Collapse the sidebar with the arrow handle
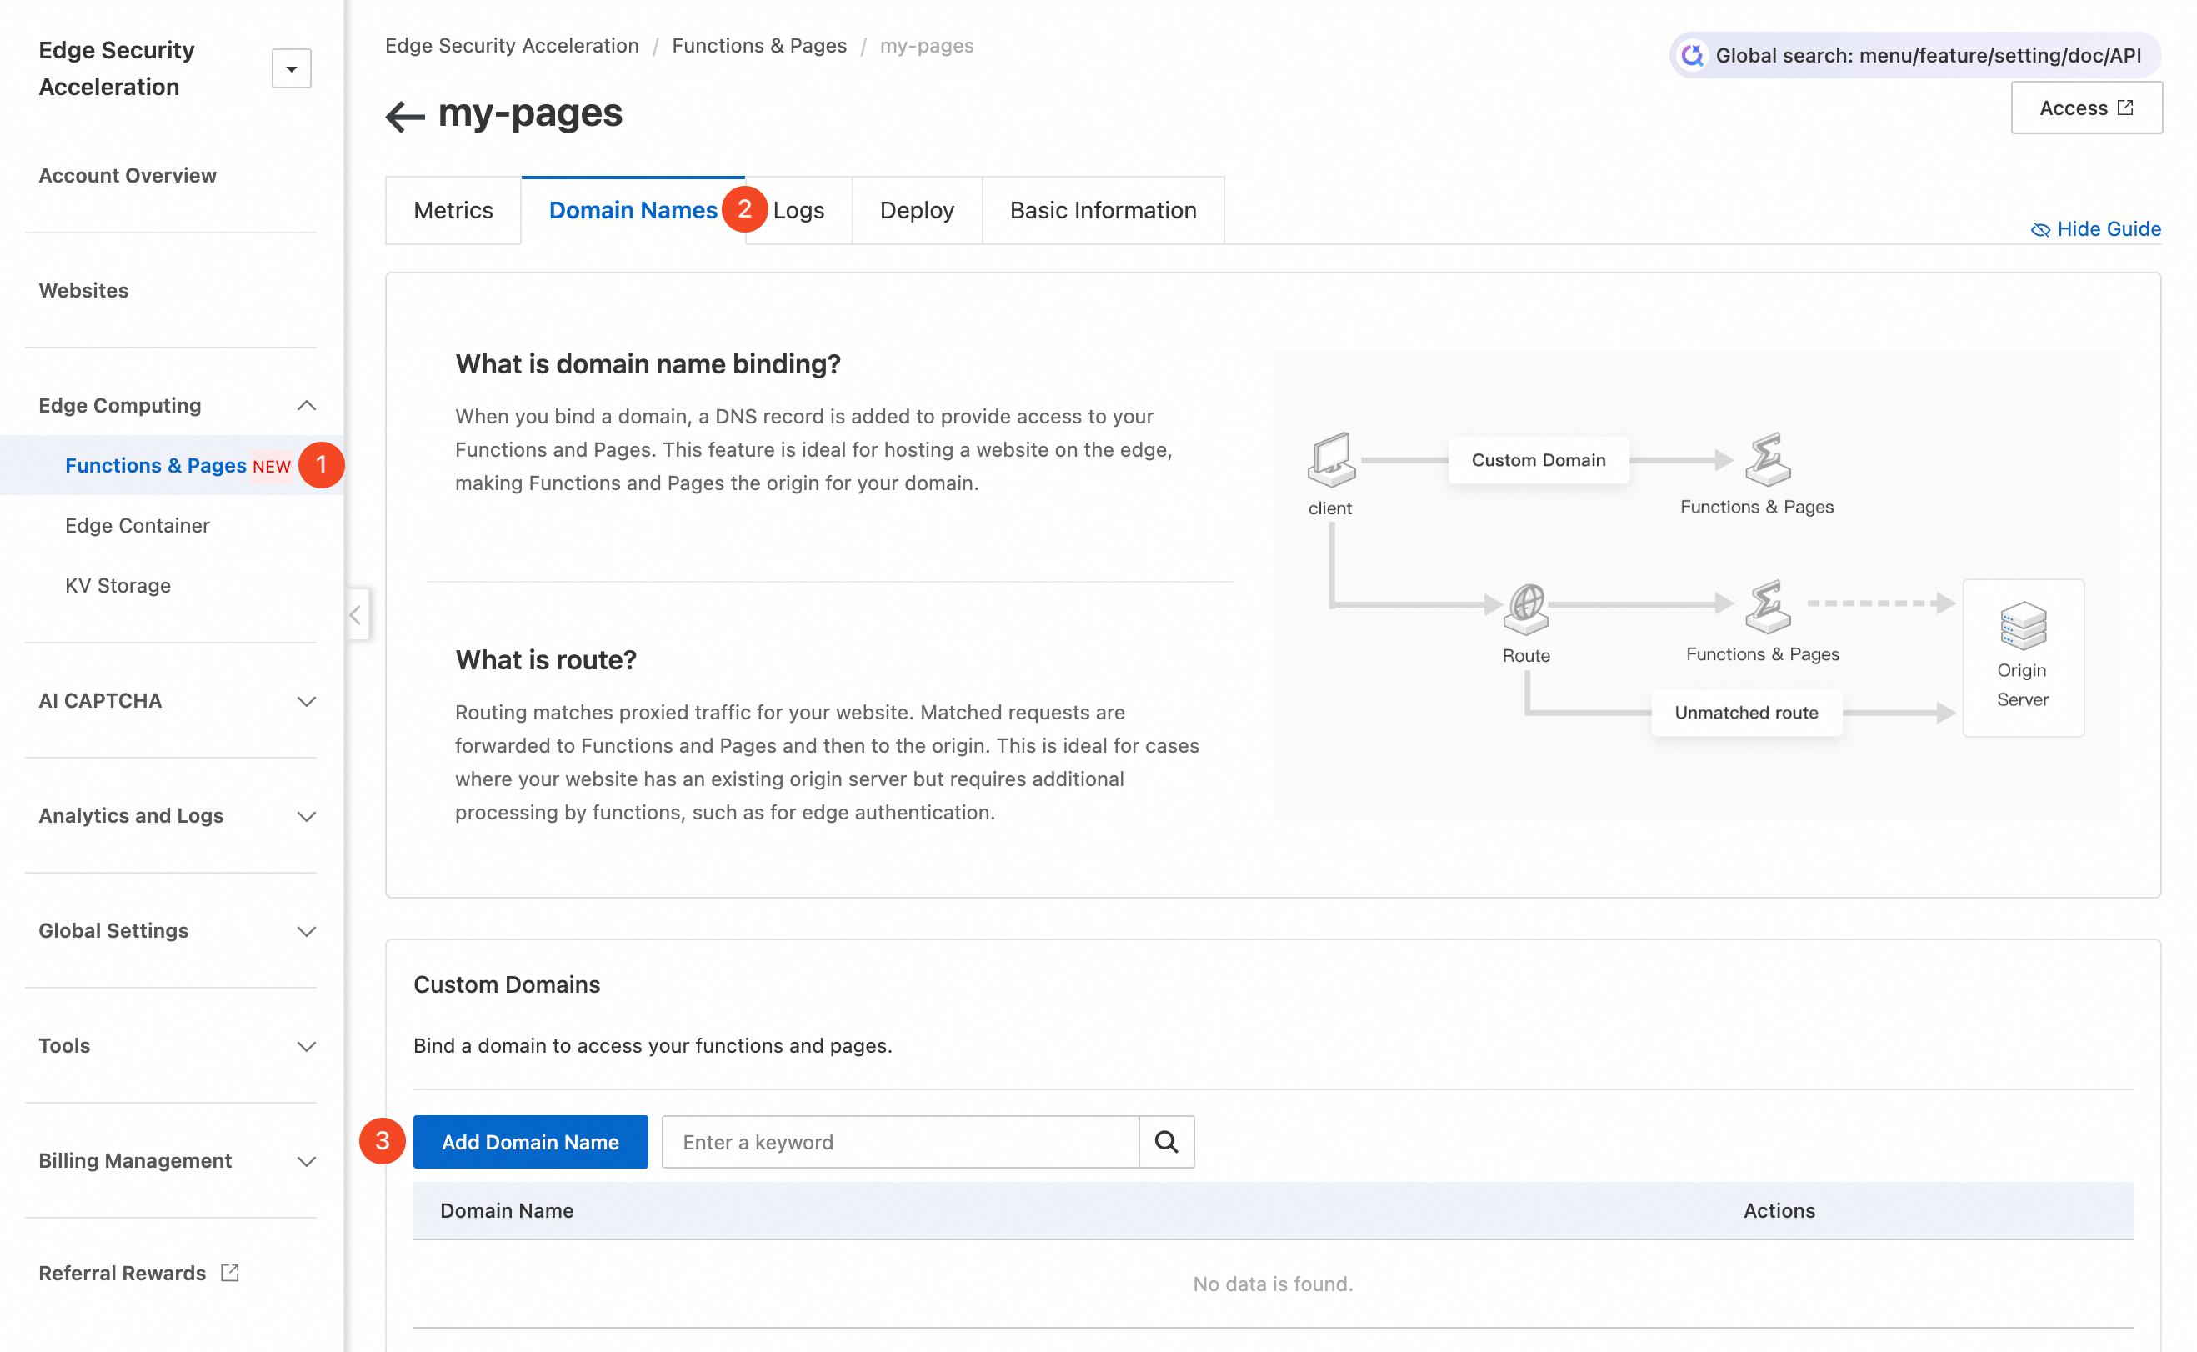Viewport: 2197px width, 1352px height. click(x=356, y=614)
